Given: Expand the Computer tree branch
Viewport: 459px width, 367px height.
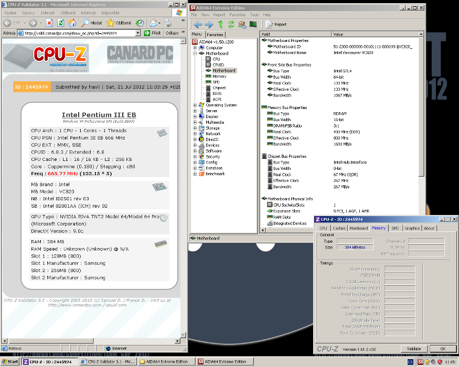Looking at the screenshot, I should 195,48.
